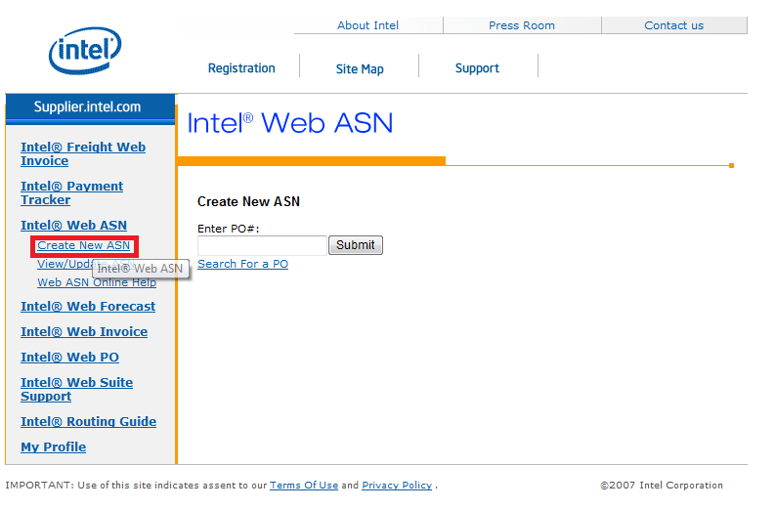The image size is (777, 509).
Task: Click the Supplier.intel.com sidebar header
Action: coord(90,106)
